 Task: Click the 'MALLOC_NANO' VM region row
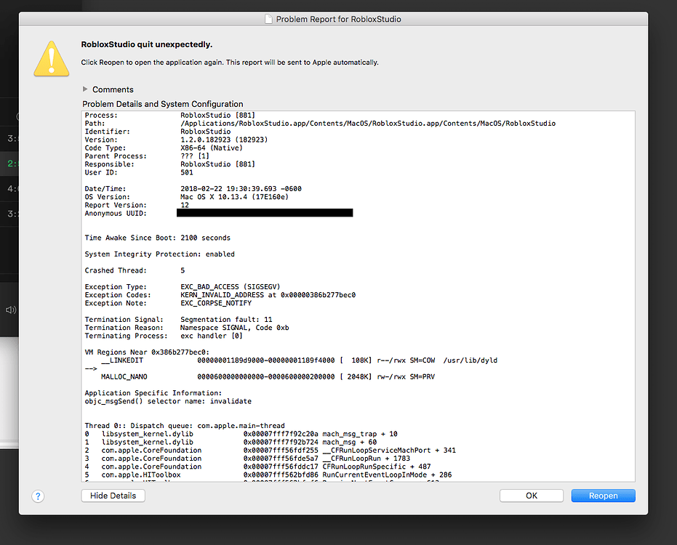pos(268,376)
